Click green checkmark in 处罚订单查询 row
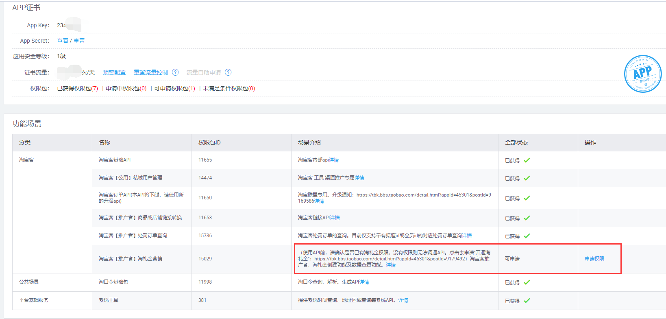Image resolution: width=666 pixels, height=319 pixels. [x=527, y=236]
